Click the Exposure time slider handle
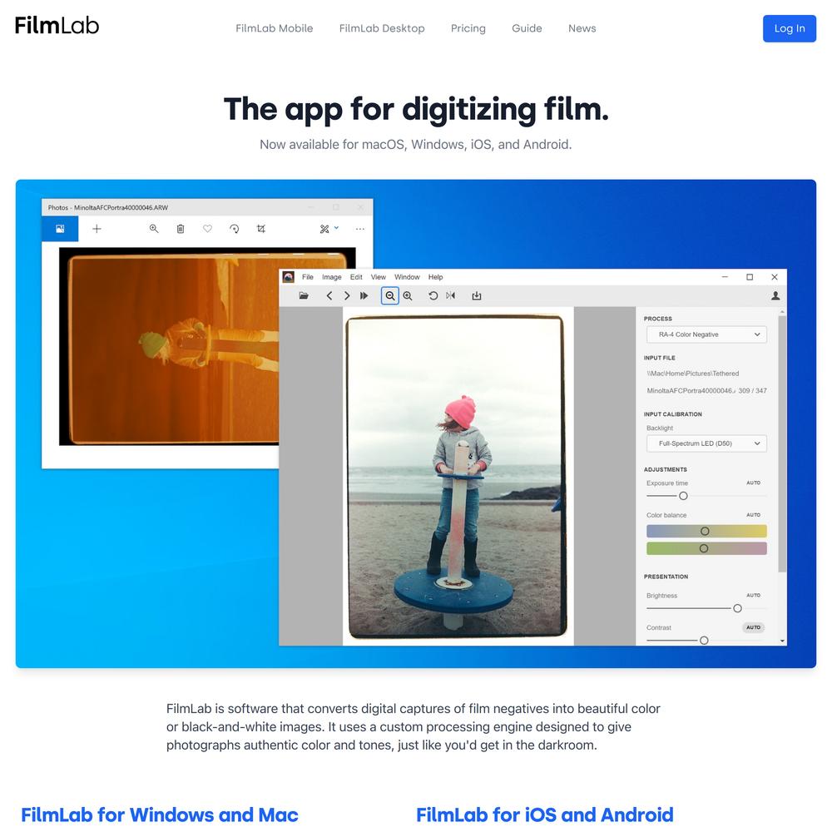 [x=683, y=496]
